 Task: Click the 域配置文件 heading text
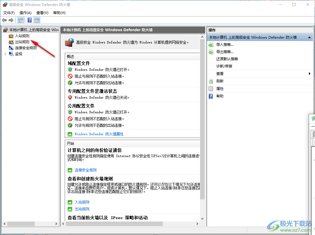[79, 64]
